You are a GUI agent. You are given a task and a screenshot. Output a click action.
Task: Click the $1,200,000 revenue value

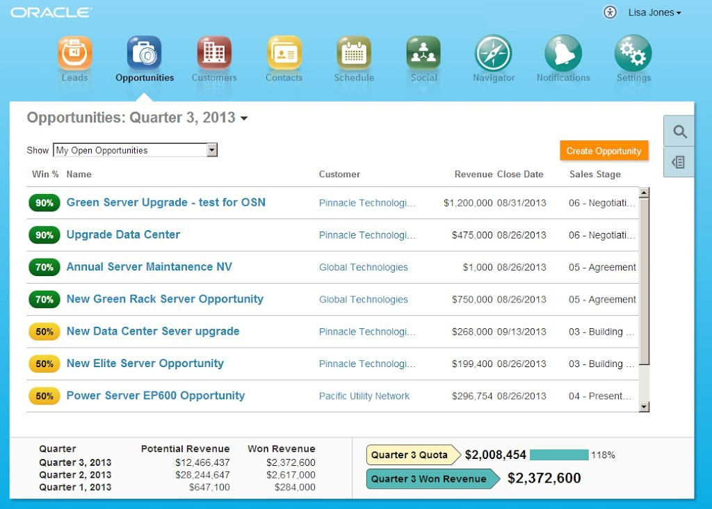tap(468, 203)
